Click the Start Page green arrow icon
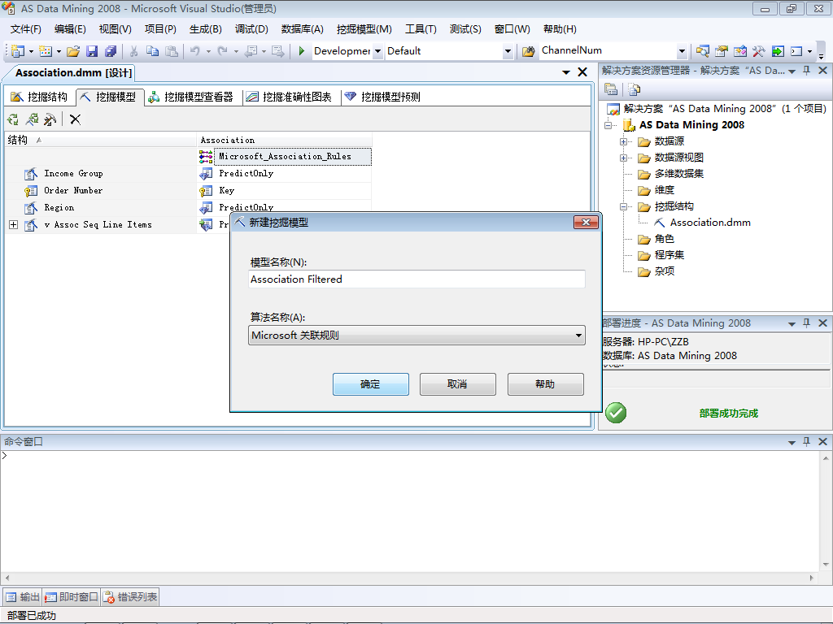 click(x=777, y=51)
